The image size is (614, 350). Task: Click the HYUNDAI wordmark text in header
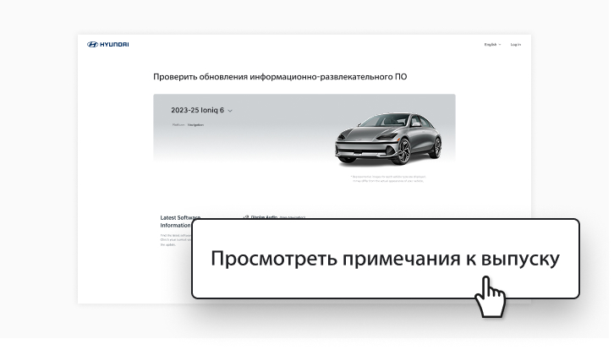click(x=114, y=44)
